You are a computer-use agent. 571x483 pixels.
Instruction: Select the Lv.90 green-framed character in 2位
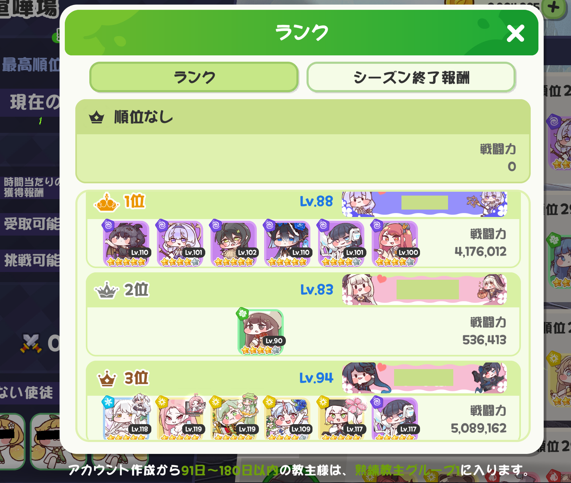260,332
